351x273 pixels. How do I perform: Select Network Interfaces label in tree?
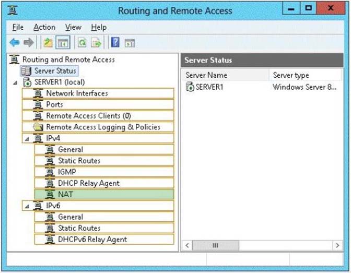click(77, 93)
